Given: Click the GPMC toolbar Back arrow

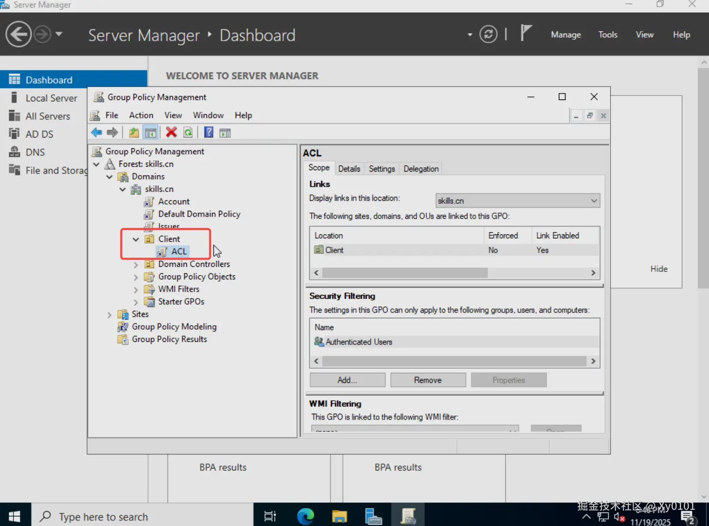Looking at the screenshot, I should point(96,132).
